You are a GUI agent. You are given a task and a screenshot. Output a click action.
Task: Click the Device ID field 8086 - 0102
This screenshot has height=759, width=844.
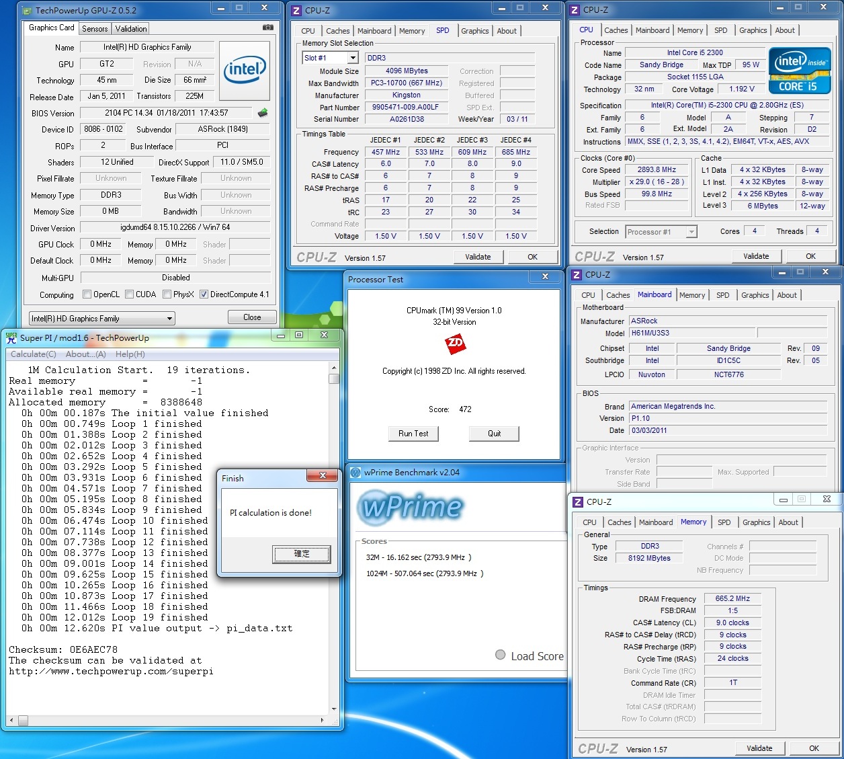coord(103,129)
